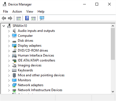Select the Computer label
Screen dimensions: 116x101
coord(25,36)
